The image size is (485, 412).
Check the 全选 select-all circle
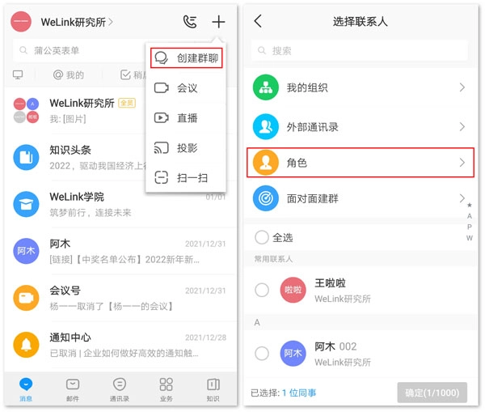click(x=262, y=237)
